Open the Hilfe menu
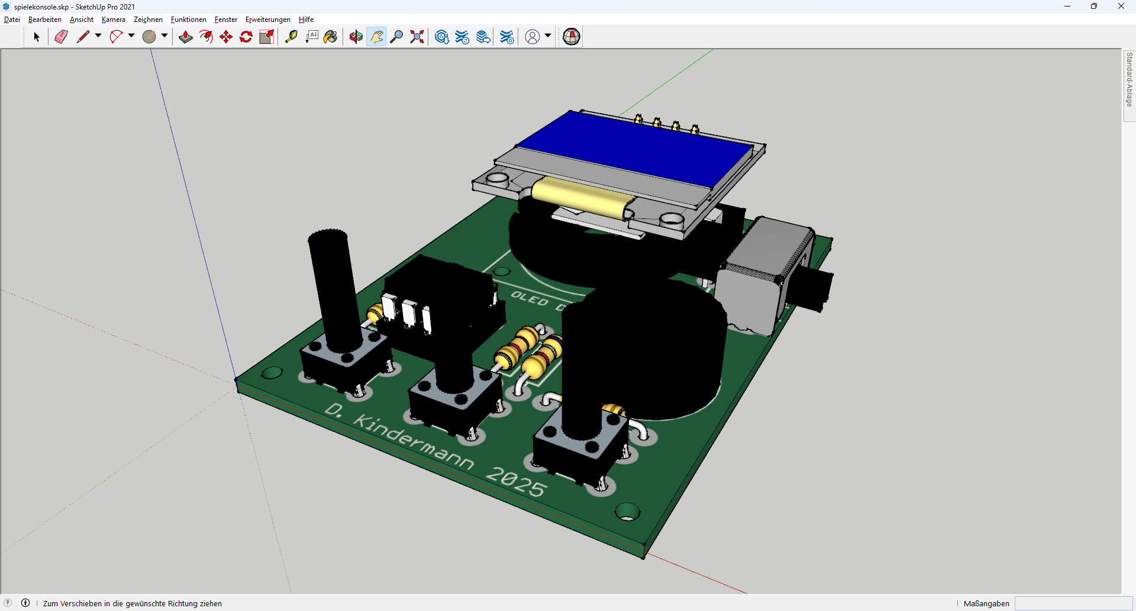Image resolution: width=1136 pixels, height=611 pixels. click(306, 20)
